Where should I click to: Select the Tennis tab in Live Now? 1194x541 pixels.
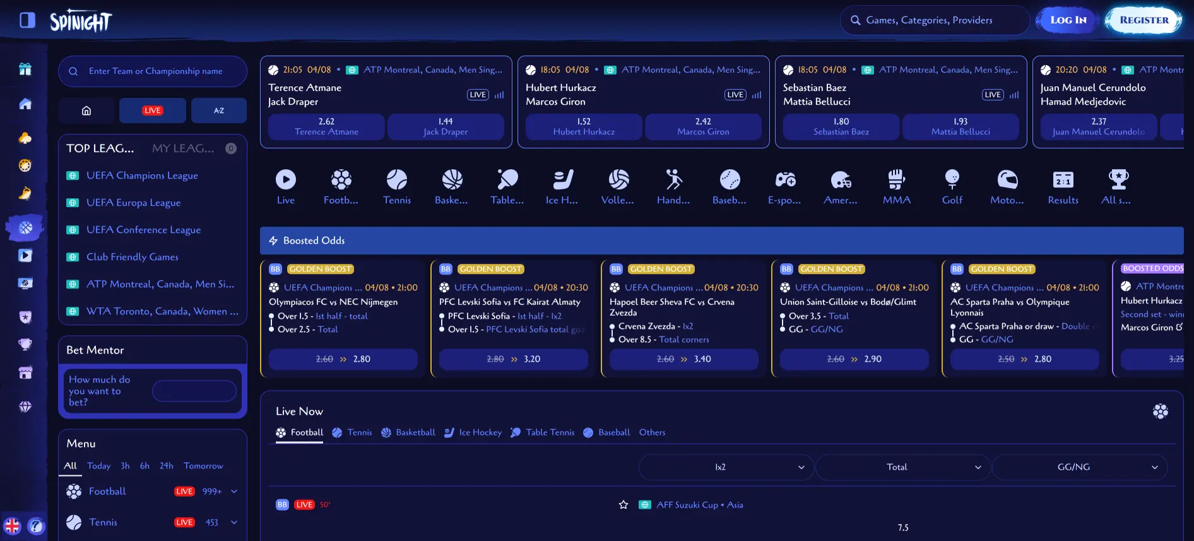[352, 432]
